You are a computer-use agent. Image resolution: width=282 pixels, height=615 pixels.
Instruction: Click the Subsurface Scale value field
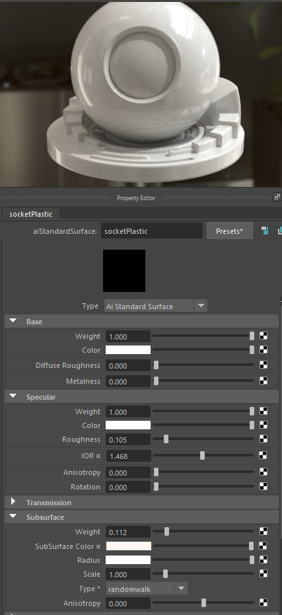pos(128,574)
